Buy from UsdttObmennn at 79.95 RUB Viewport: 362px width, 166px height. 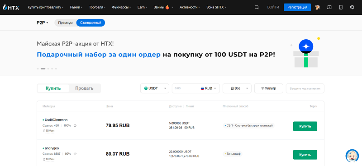[305, 126]
